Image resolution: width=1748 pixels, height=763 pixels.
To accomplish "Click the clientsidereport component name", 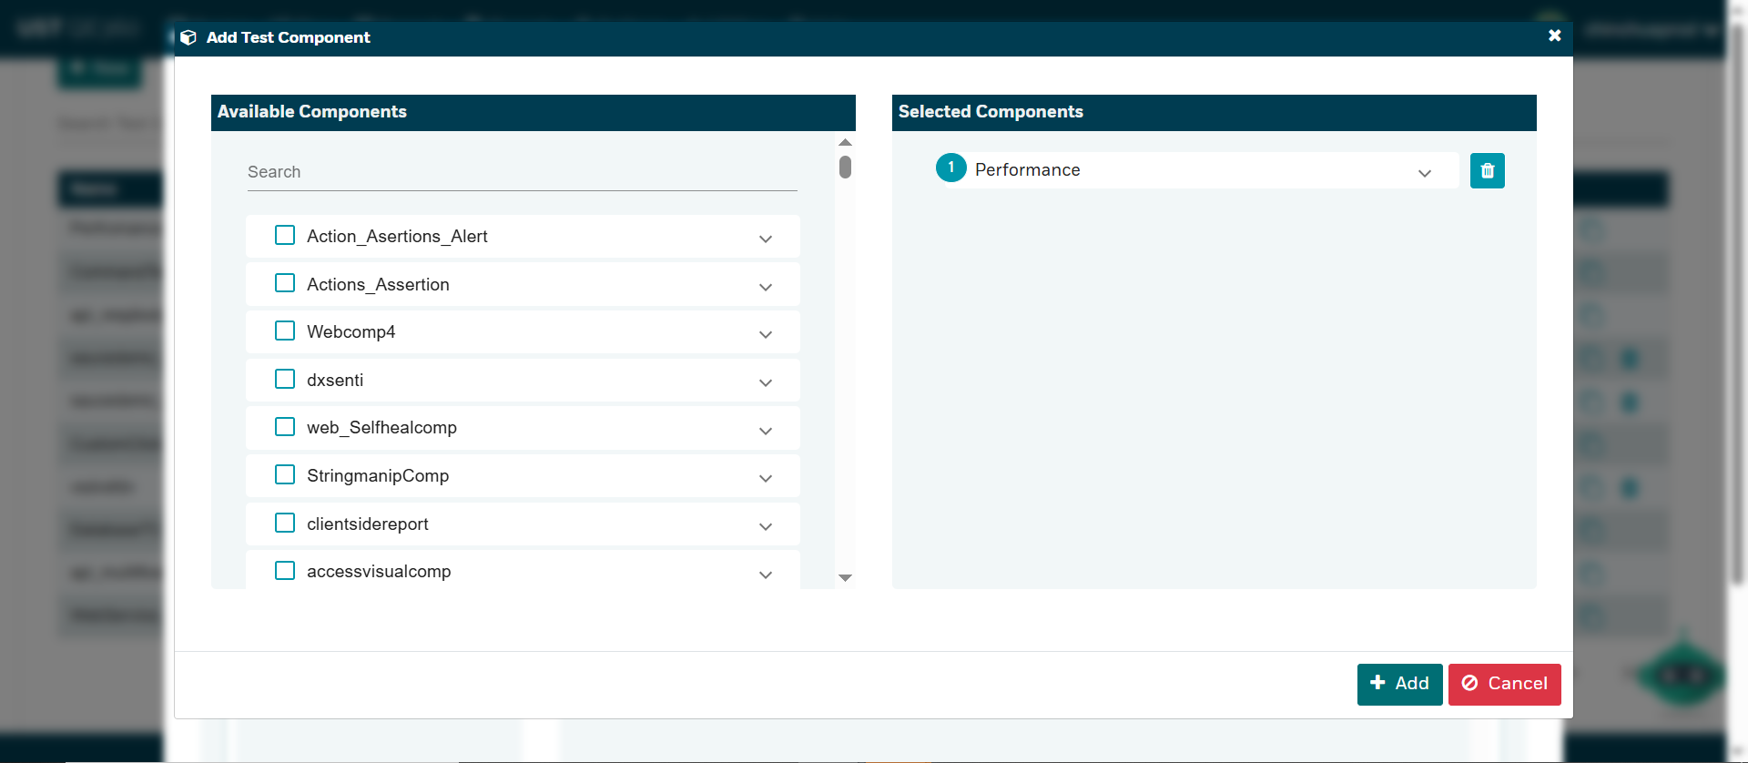I will (367, 524).
